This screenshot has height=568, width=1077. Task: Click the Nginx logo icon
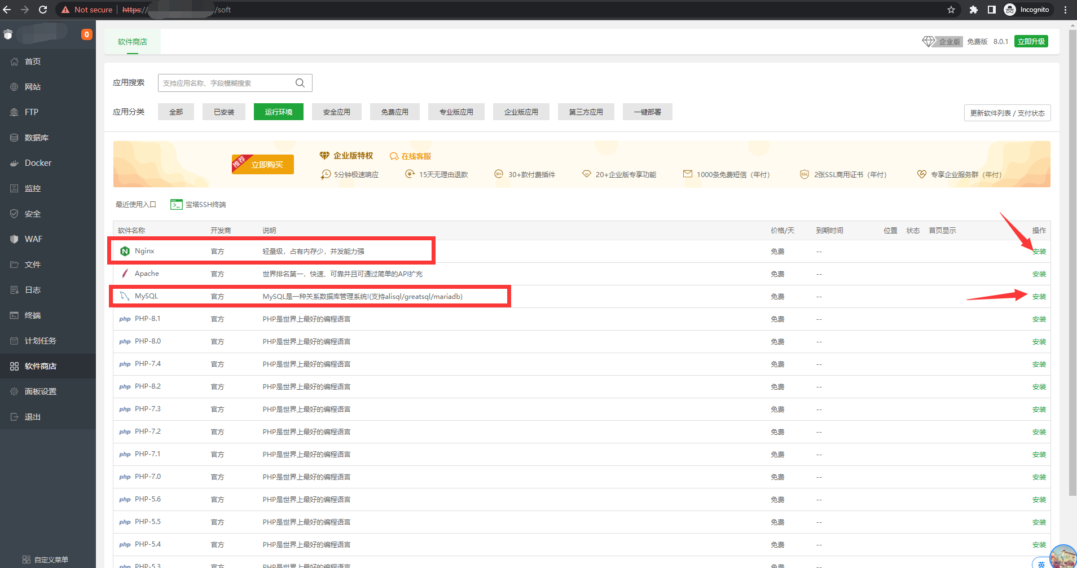pos(125,251)
